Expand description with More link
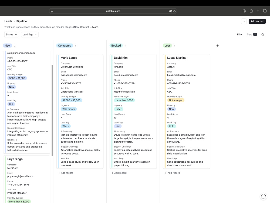The height and width of the screenshot is (203, 270). 95,27
